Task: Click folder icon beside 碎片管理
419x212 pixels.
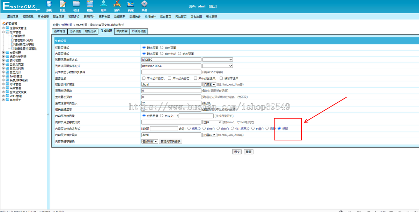Action: (x=7, y=60)
